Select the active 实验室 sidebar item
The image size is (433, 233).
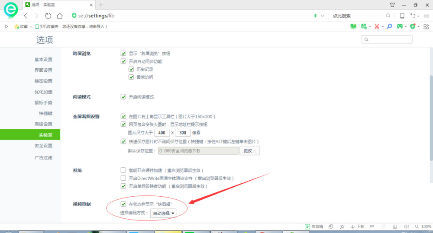[30, 135]
